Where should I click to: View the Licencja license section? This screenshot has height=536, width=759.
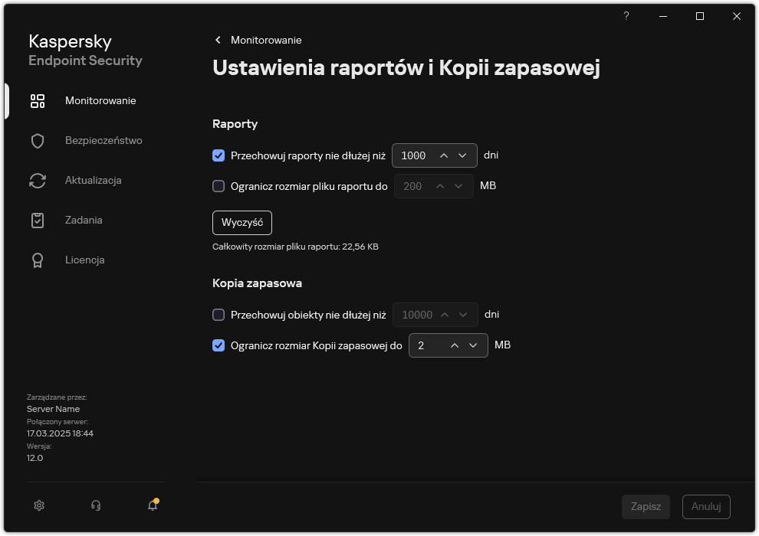(x=84, y=260)
